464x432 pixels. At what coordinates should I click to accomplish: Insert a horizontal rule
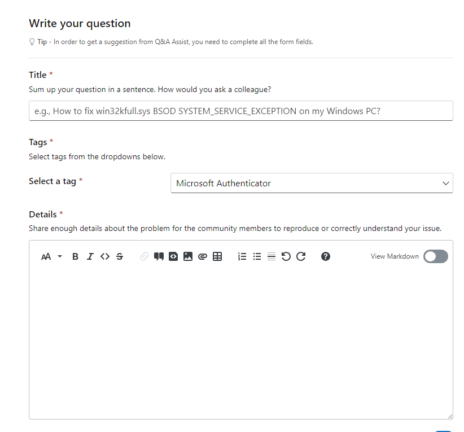pos(272,256)
